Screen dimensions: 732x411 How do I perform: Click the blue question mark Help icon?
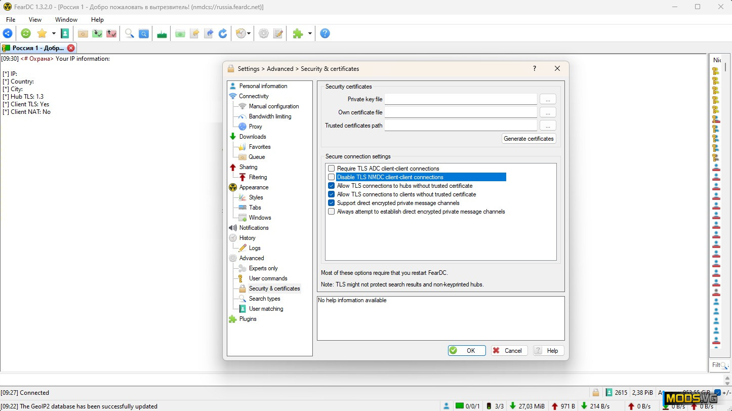[x=325, y=33]
